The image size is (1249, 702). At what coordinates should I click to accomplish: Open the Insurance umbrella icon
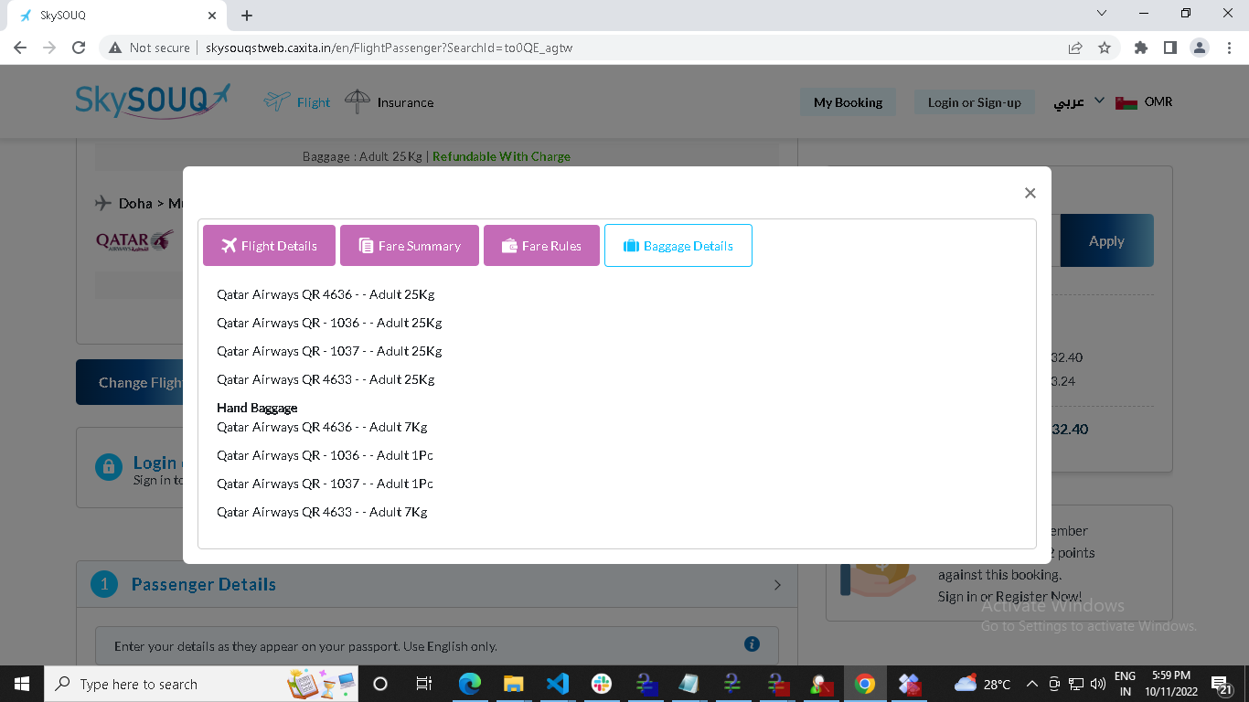coord(358,101)
